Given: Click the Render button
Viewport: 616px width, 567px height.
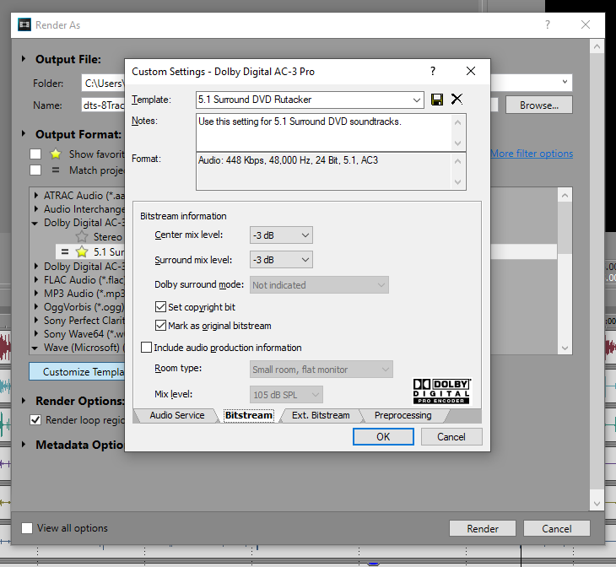Looking at the screenshot, I should coord(483,529).
